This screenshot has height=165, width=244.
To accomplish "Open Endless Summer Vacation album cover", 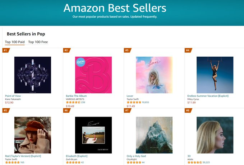I will 215,75.
